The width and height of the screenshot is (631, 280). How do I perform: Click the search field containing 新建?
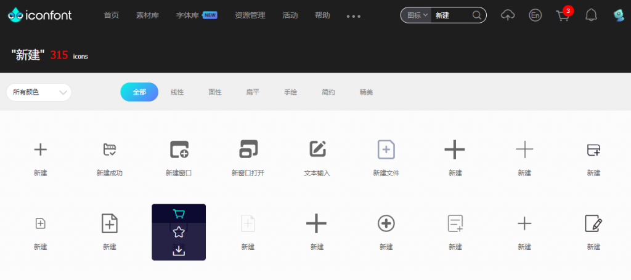point(451,15)
